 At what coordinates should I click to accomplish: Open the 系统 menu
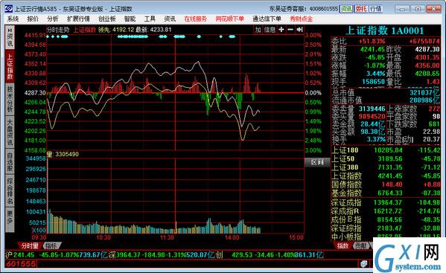click(13, 19)
